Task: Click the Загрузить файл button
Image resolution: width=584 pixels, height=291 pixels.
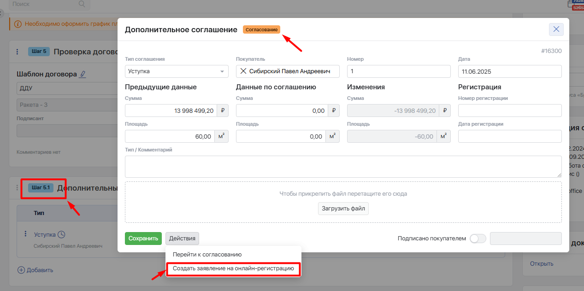Action: tap(343, 209)
